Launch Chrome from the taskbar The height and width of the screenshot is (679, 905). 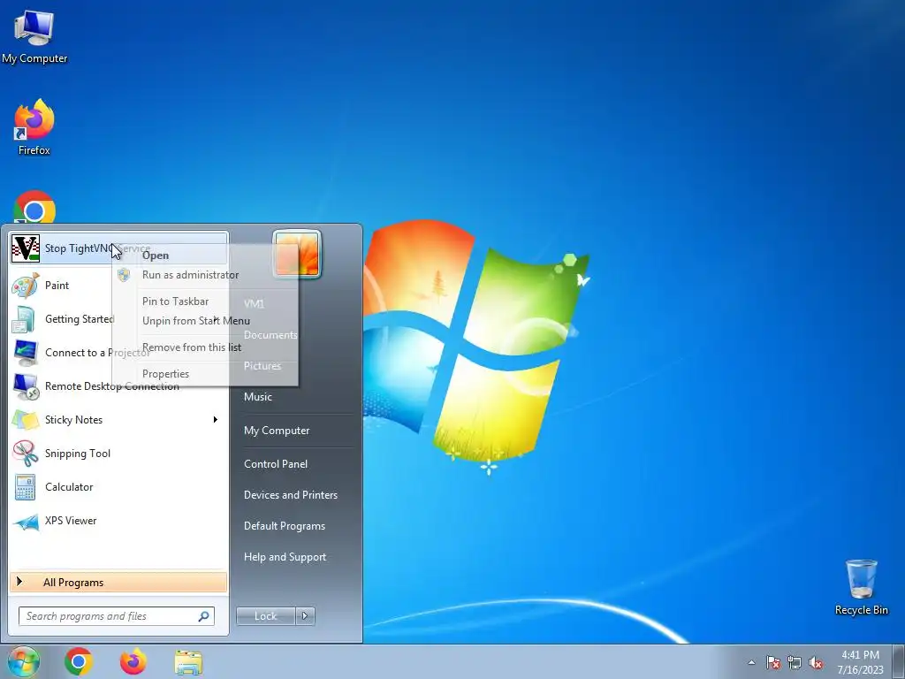pyautogui.click(x=79, y=661)
